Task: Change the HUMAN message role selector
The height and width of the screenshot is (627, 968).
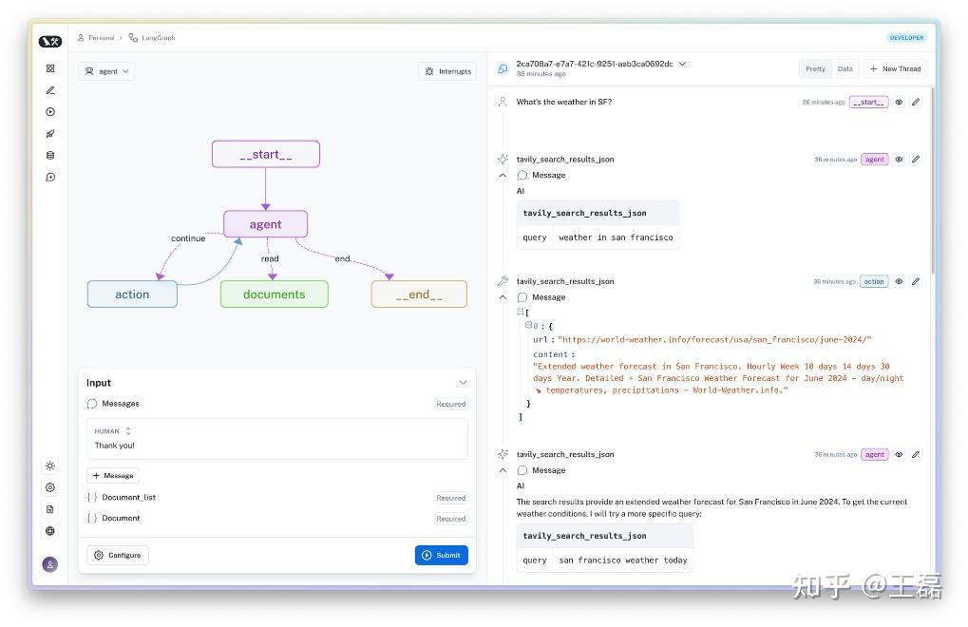Action: [x=112, y=430]
